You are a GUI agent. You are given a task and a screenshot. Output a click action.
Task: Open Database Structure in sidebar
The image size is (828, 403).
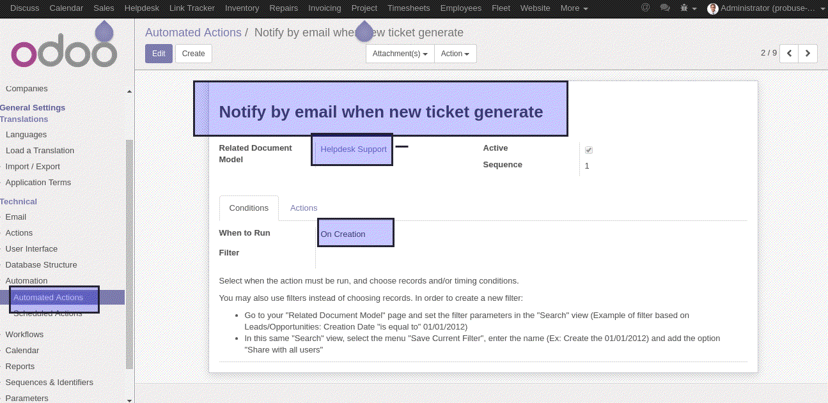pos(41,265)
